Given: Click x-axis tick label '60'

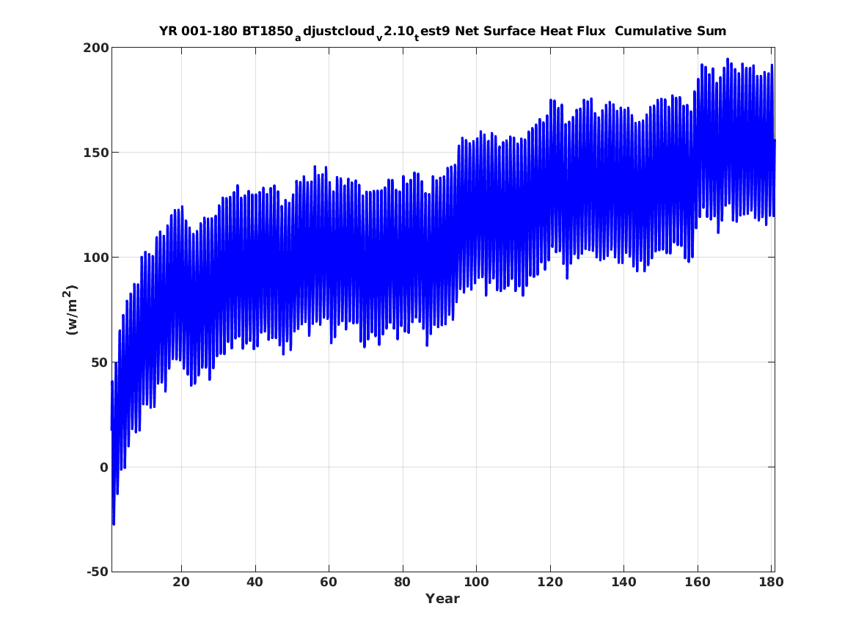Looking at the screenshot, I should 328,582.
